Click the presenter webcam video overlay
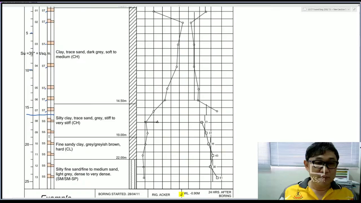The height and width of the screenshot is (203, 361). tap(309, 171)
